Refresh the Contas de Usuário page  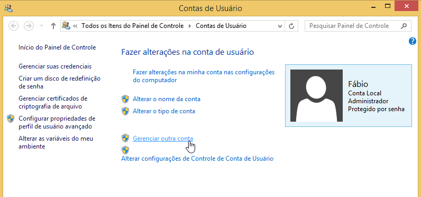pyautogui.click(x=291, y=26)
